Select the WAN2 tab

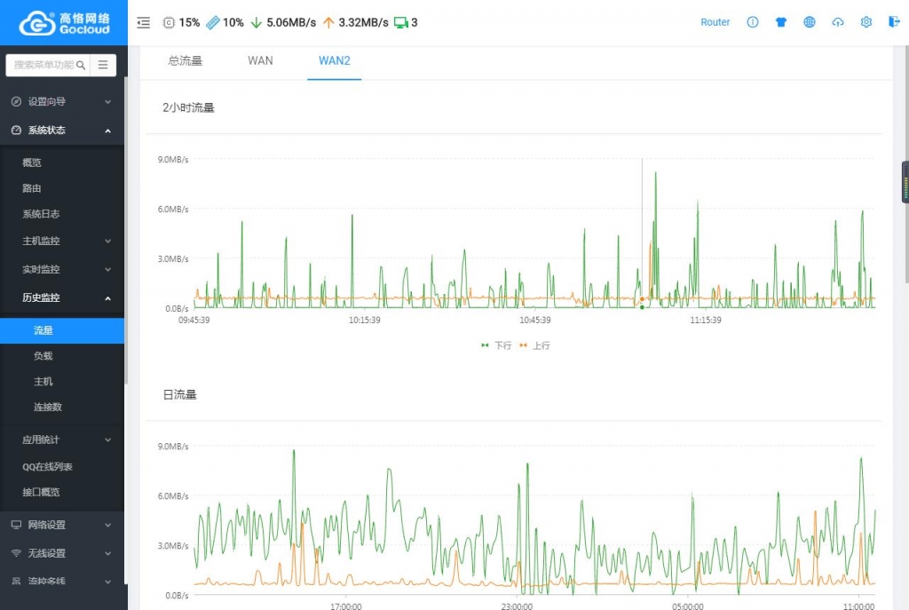pos(335,61)
